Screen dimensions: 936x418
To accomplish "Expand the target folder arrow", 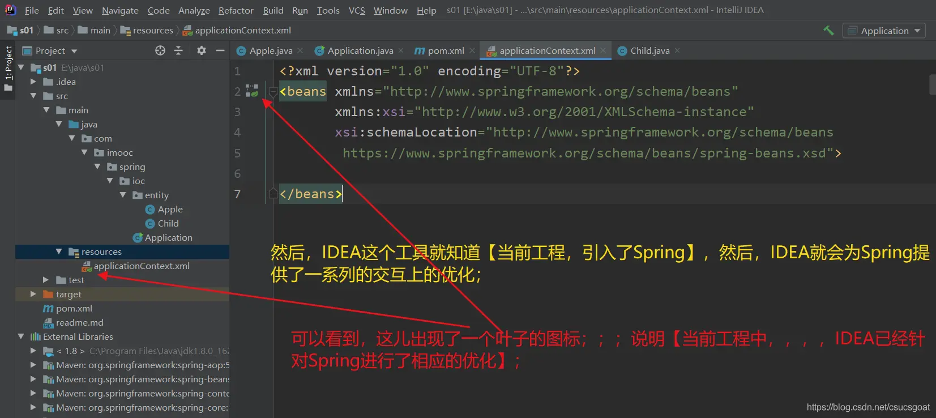I will pyautogui.click(x=33, y=294).
